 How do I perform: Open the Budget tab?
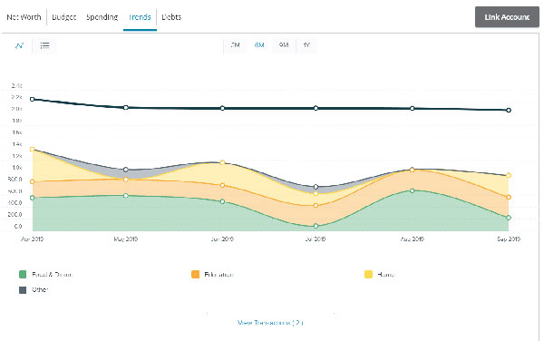pyautogui.click(x=64, y=17)
